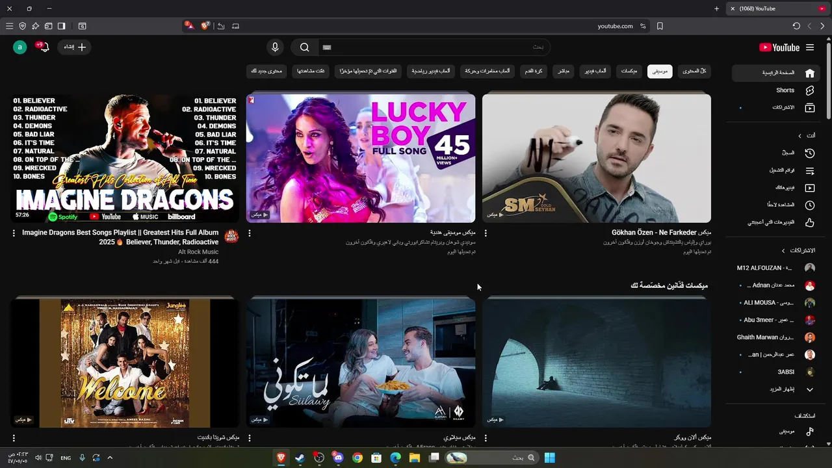Open the account avatar 'a' menu
Image resolution: width=832 pixels, height=468 pixels.
(x=20, y=47)
